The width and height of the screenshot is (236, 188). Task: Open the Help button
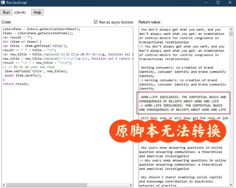click(37, 12)
